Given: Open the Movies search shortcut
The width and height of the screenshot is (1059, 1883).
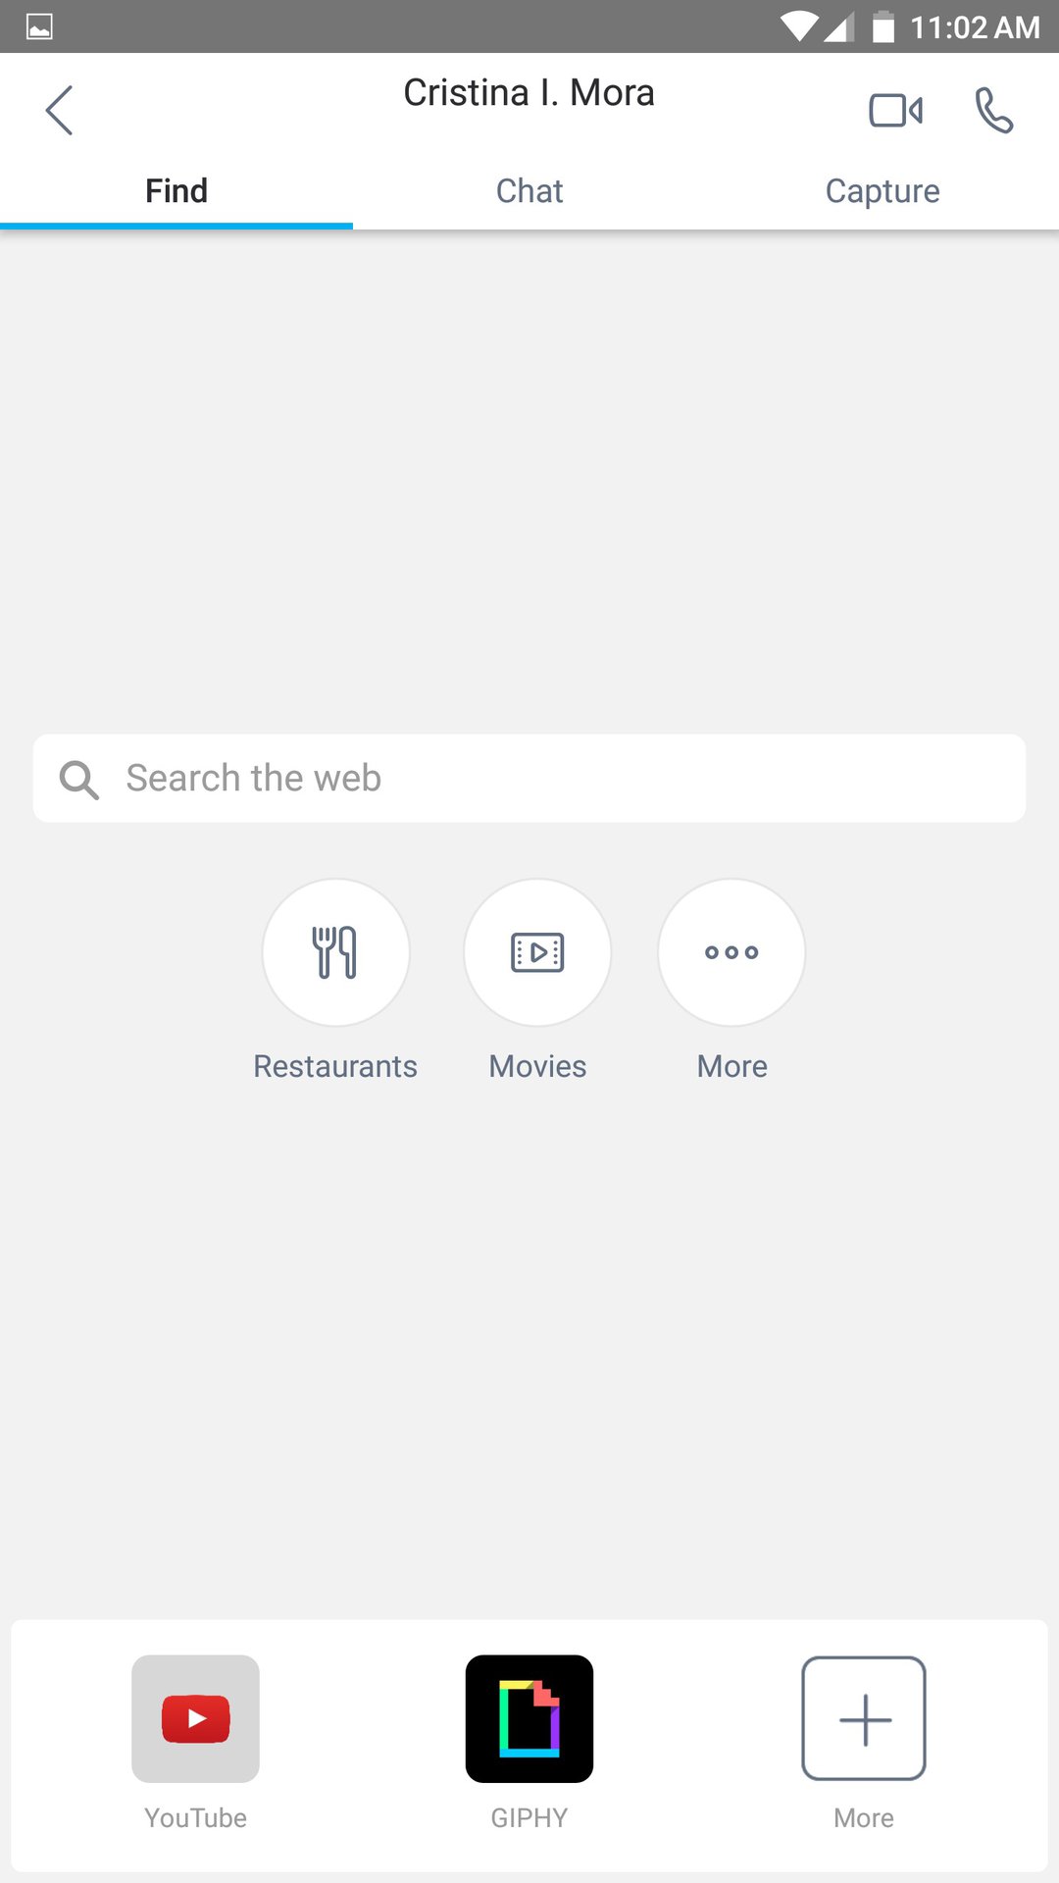Looking at the screenshot, I should [537, 952].
